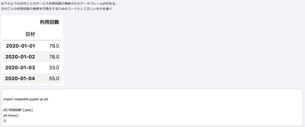Select the 2020-01-03 date row label
The height and width of the screenshot is (127, 305).
(x=20, y=68)
